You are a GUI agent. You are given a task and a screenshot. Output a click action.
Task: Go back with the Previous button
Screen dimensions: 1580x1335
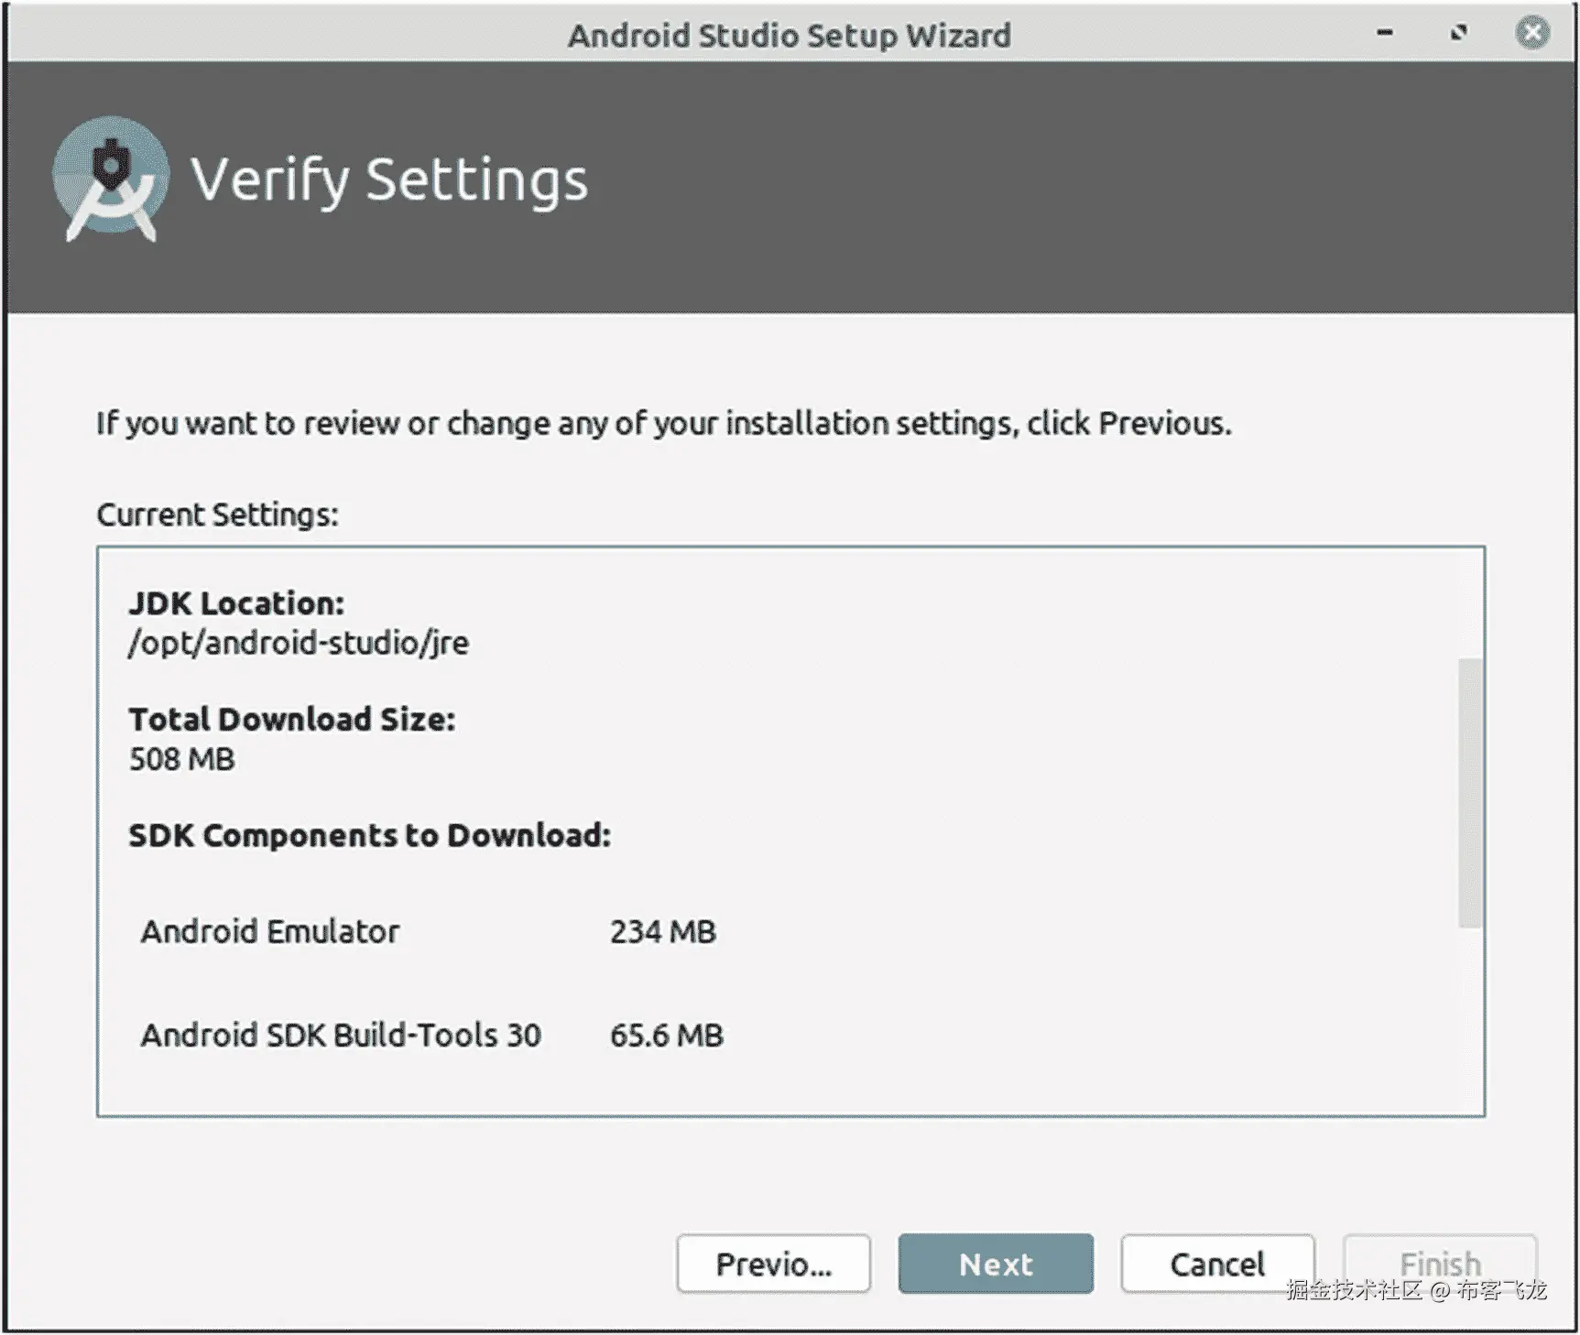(x=773, y=1264)
